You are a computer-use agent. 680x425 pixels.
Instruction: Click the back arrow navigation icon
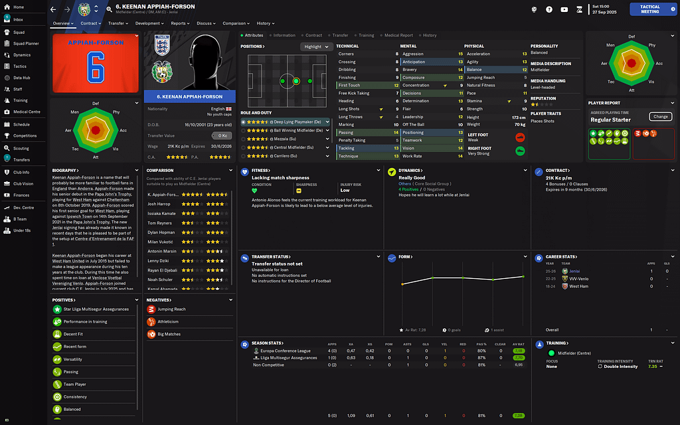coord(54,9)
